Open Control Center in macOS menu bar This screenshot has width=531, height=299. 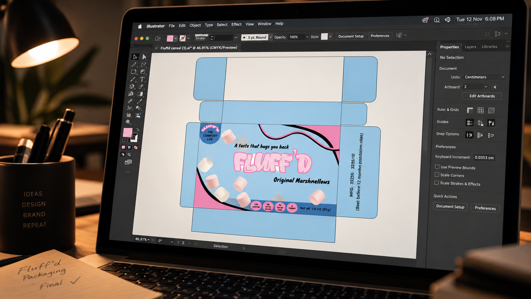(x=447, y=19)
